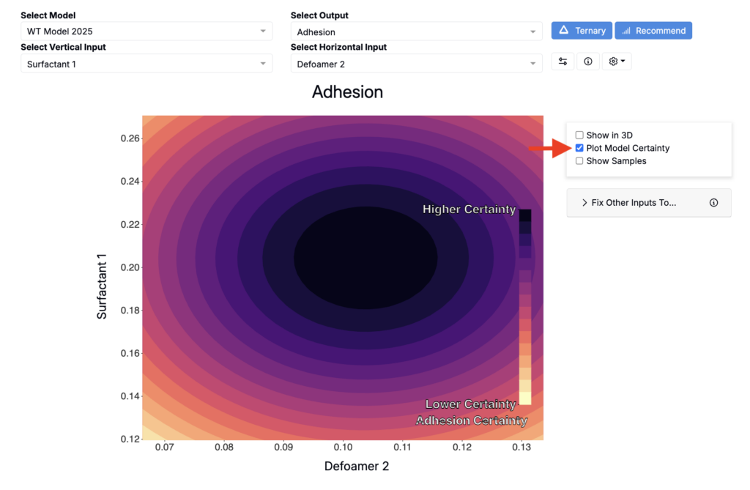This screenshot has height=490, width=750.
Task: Open the Select Model dropdown
Action: (146, 31)
